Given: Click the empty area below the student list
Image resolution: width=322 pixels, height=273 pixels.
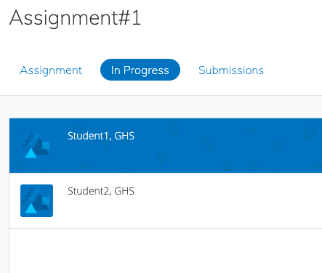Looking at the screenshot, I should pos(166,250).
